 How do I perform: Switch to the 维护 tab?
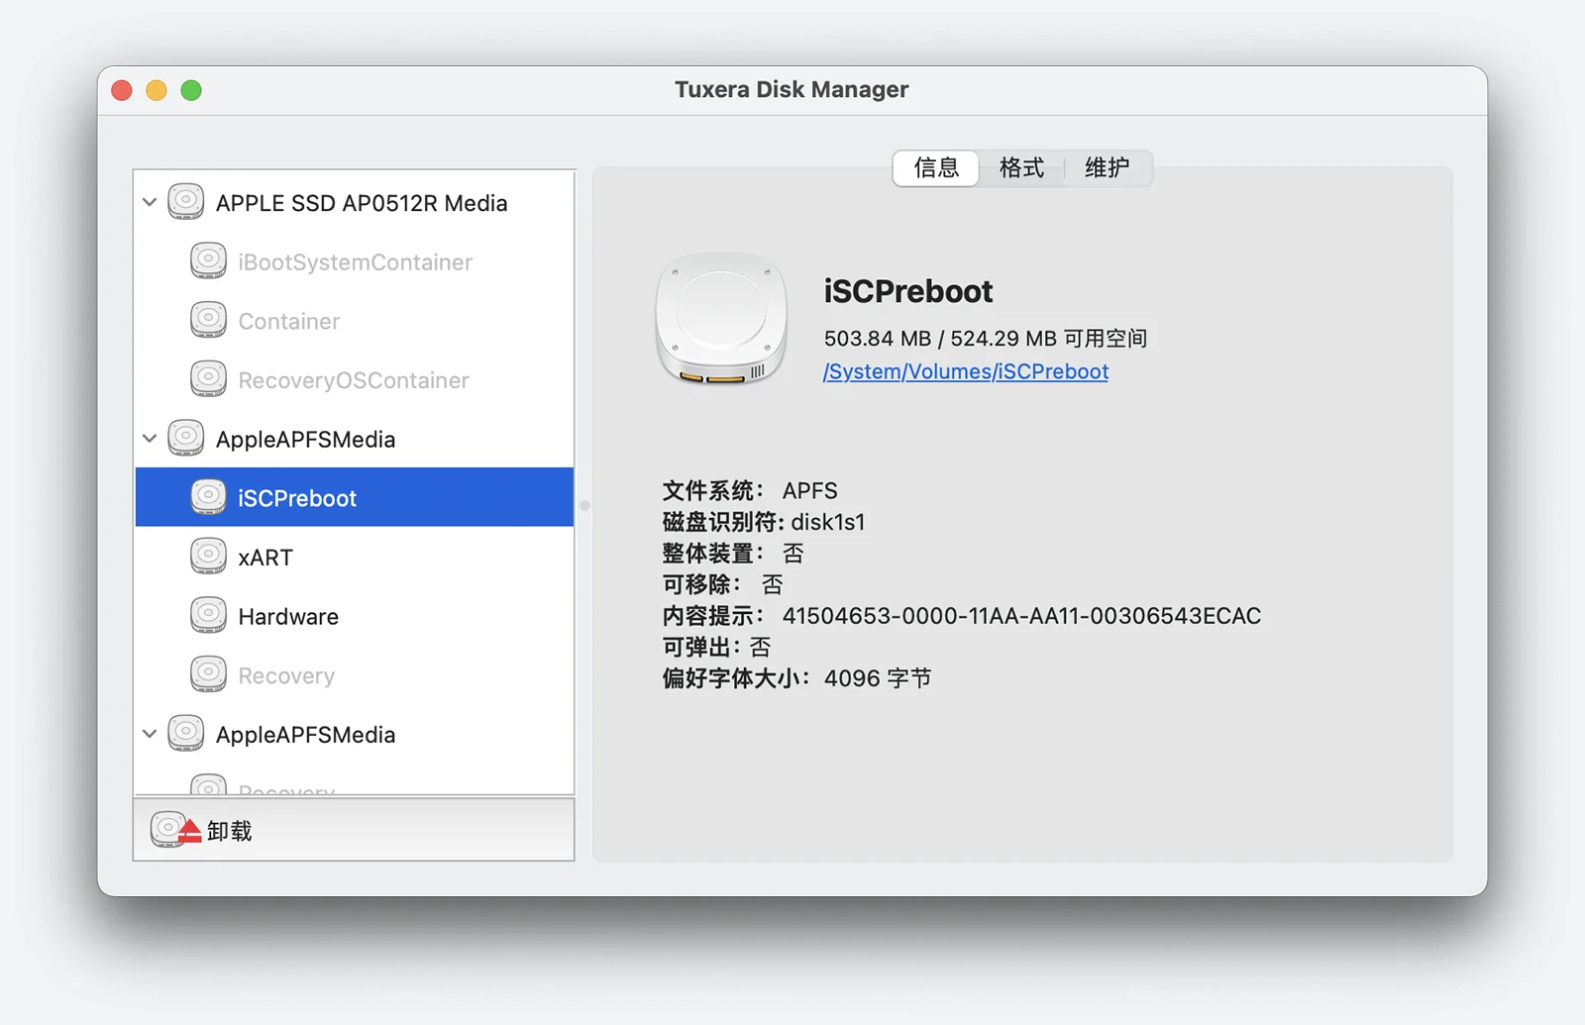tap(1107, 168)
